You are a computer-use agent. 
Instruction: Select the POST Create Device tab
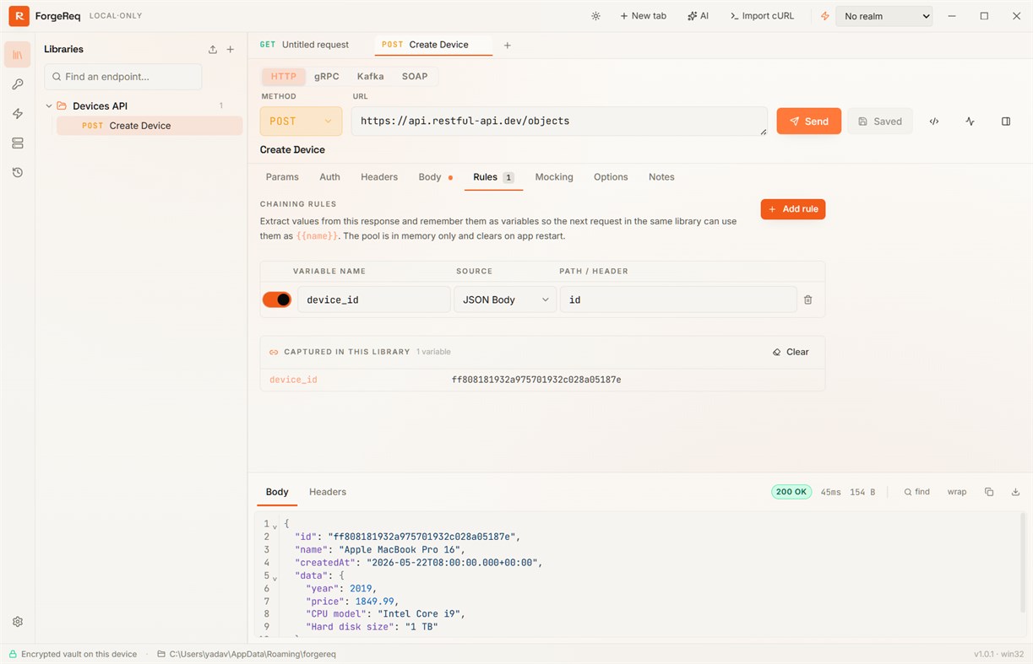pyautogui.click(x=433, y=45)
